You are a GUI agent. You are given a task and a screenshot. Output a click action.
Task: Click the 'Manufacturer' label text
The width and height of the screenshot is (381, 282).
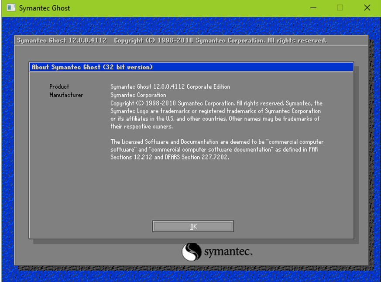(66, 95)
